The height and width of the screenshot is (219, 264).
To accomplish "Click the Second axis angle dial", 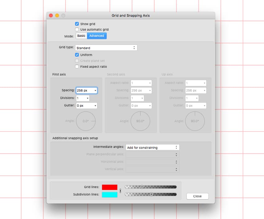I will pos(140,121).
